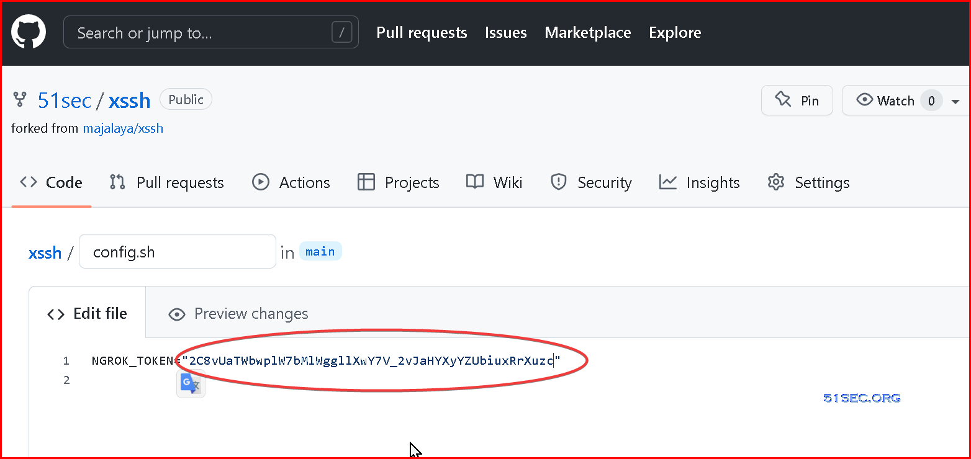This screenshot has height=459, width=971.
Task: Click the slash shortcut key icon
Action: (342, 32)
